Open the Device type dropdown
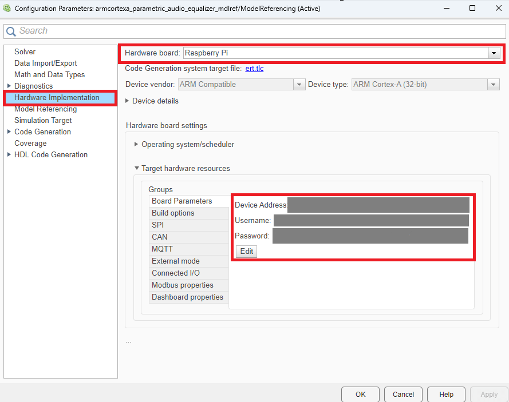Image resolution: width=509 pixels, height=402 pixels. (x=493, y=84)
